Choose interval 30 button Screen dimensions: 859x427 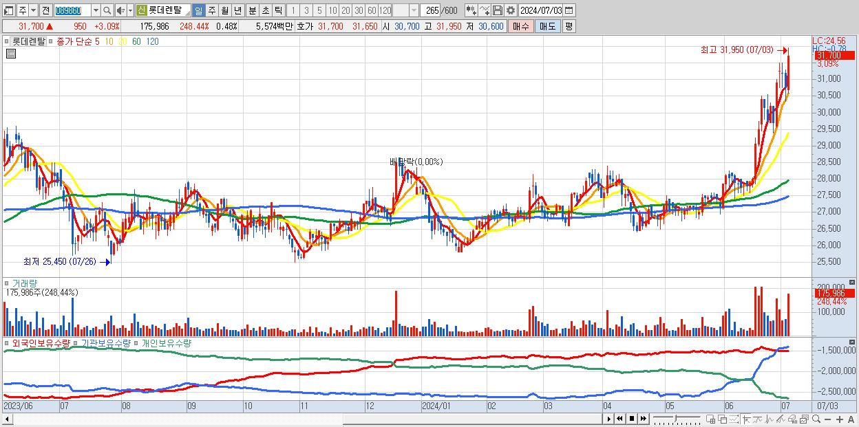pyautogui.click(x=359, y=10)
